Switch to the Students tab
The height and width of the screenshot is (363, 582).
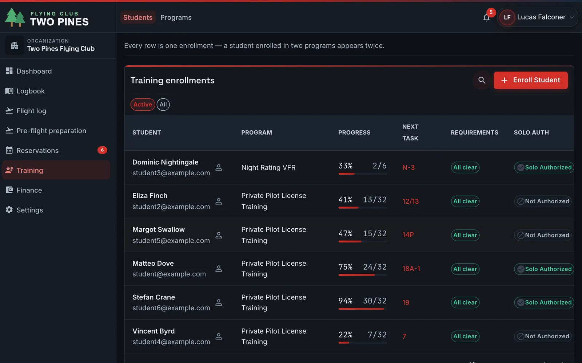coord(138,17)
